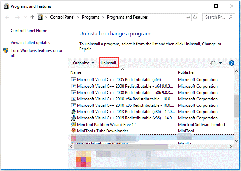This screenshot has width=241, height=171.
Task: Click the icon of Visual C++ 2005 Redistributable
Action: click(x=74, y=80)
